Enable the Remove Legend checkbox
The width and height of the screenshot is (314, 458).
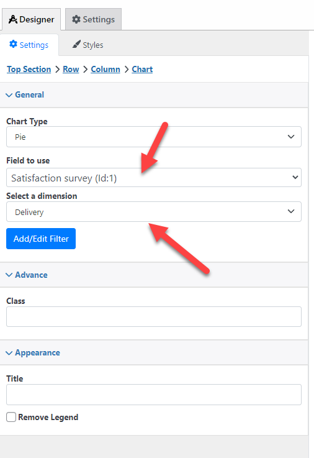(x=11, y=417)
